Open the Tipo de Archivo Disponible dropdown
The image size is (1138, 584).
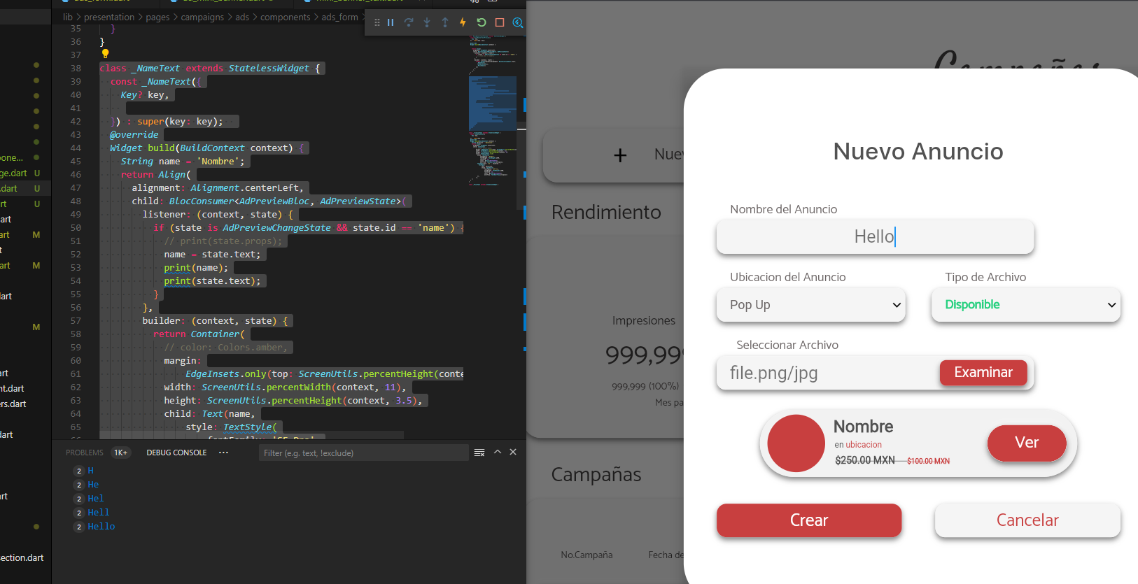coord(1026,305)
